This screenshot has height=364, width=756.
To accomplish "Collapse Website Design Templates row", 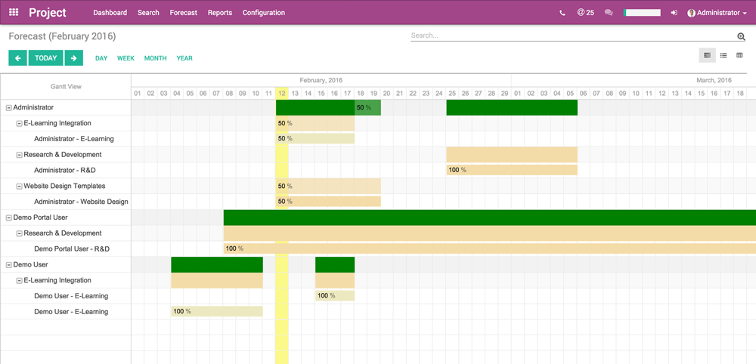I will 20,187.
